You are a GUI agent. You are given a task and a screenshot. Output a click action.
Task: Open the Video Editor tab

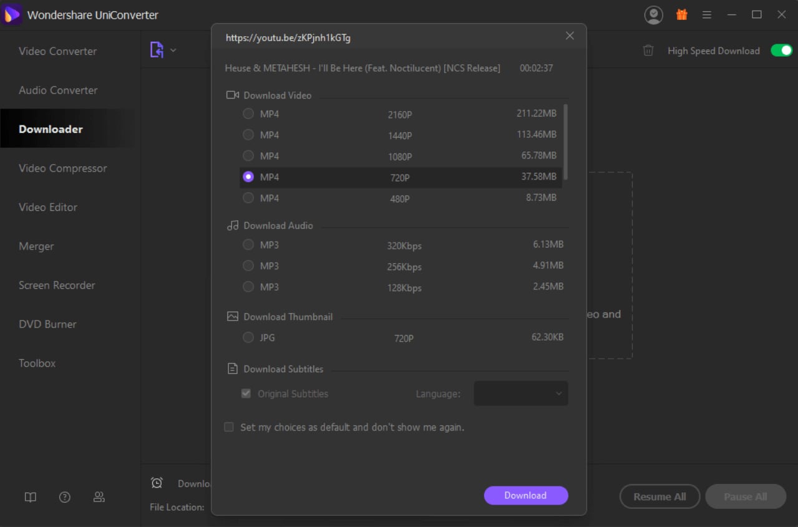pyautogui.click(x=48, y=207)
